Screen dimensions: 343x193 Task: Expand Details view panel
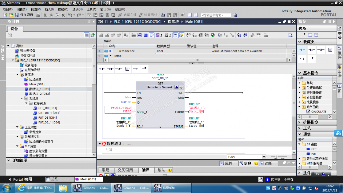pyautogui.click(x=9, y=160)
